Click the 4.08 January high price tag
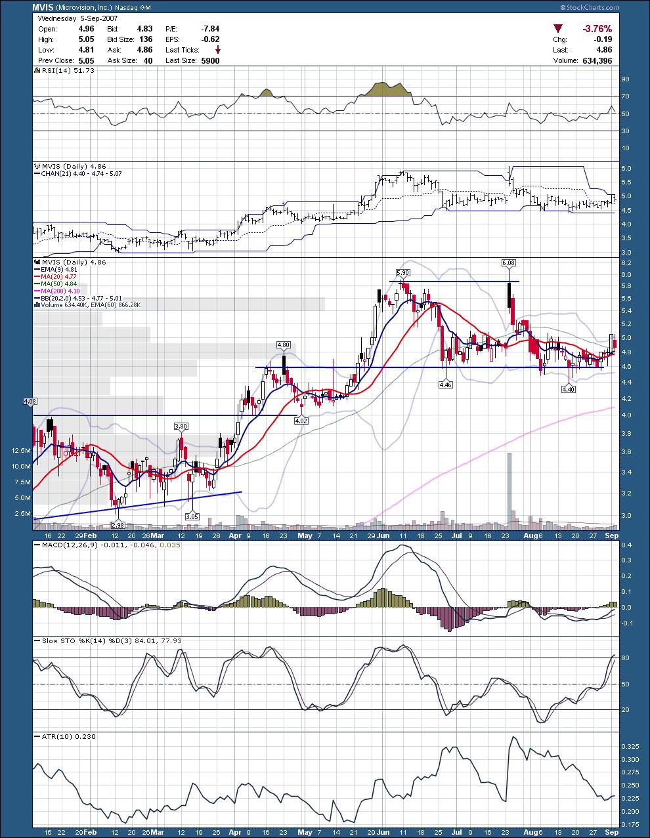The height and width of the screenshot is (838, 650). tap(30, 400)
